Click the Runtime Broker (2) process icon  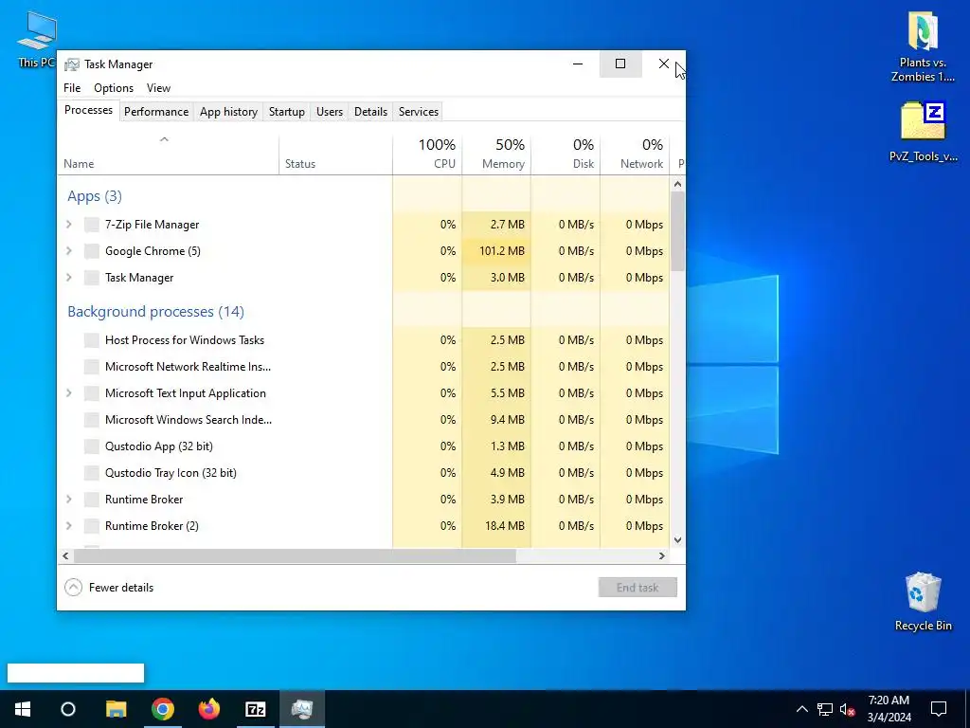click(x=92, y=527)
